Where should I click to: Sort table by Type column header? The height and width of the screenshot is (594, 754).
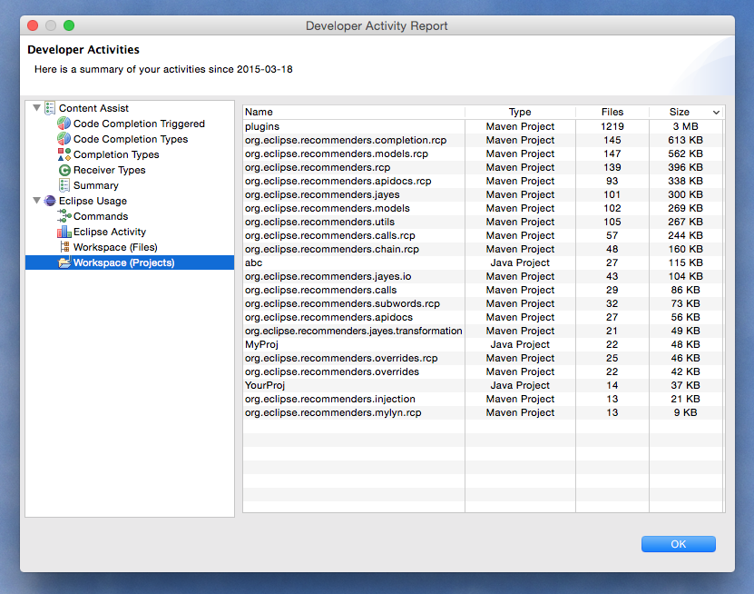click(x=519, y=113)
